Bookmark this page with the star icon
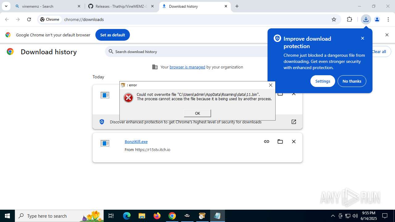This screenshot has height=222, width=395. click(x=334, y=19)
